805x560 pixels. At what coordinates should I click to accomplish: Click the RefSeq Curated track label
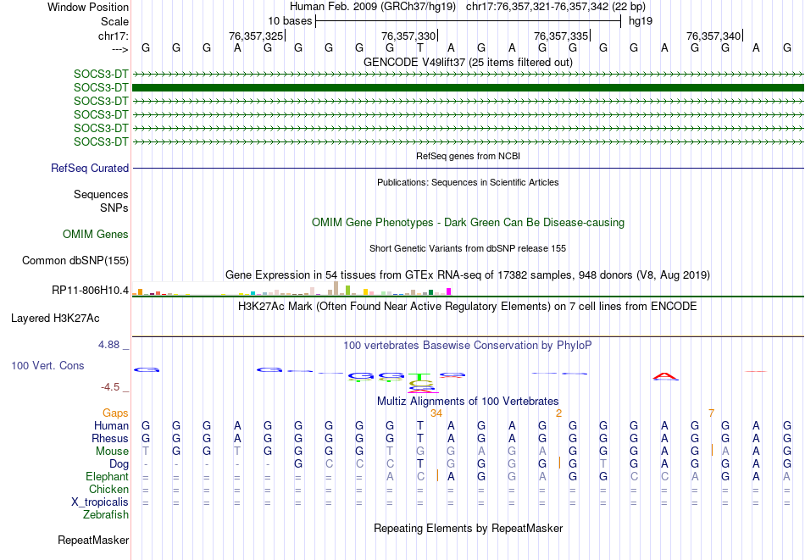coord(90,168)
